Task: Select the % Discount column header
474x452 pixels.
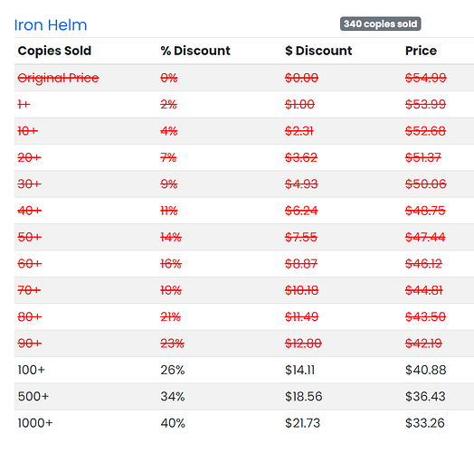Action: 195,51
